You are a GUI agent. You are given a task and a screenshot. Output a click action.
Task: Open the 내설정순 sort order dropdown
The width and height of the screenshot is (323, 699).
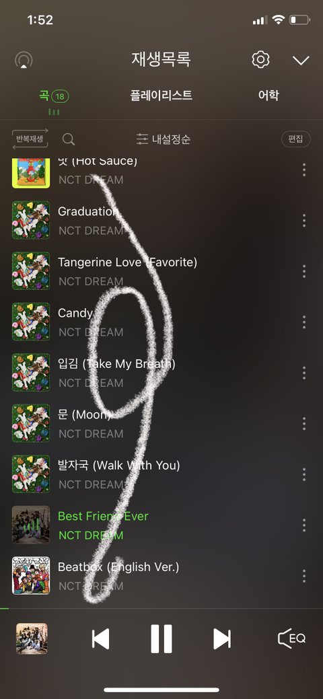(164, 139)
